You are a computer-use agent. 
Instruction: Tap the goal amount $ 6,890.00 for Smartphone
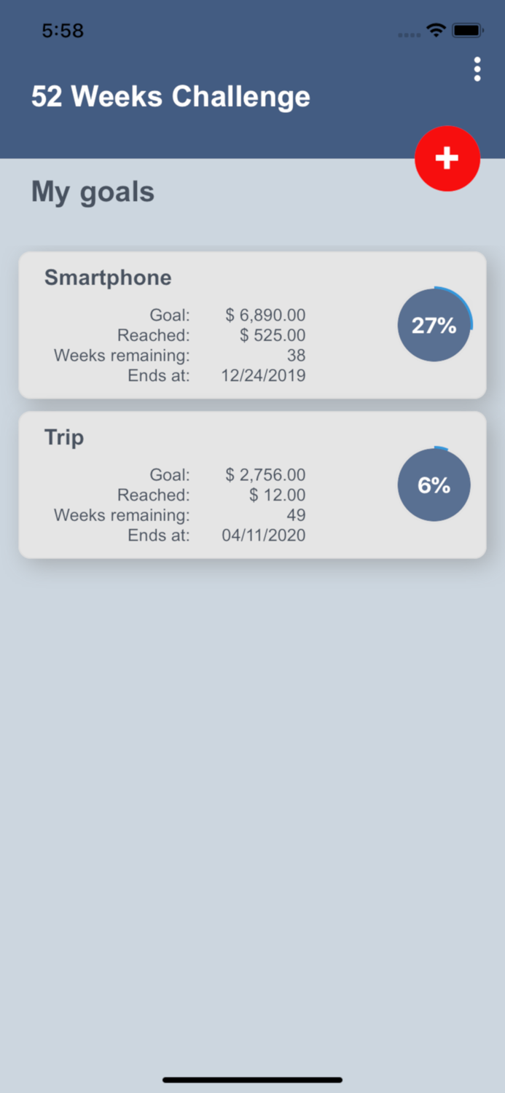[x=264, y=315]
